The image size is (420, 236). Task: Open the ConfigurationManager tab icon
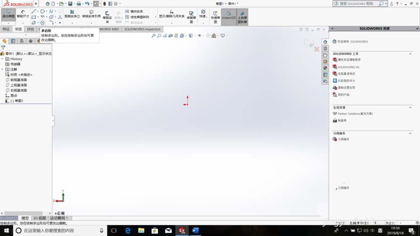click(x=22, y=41)
